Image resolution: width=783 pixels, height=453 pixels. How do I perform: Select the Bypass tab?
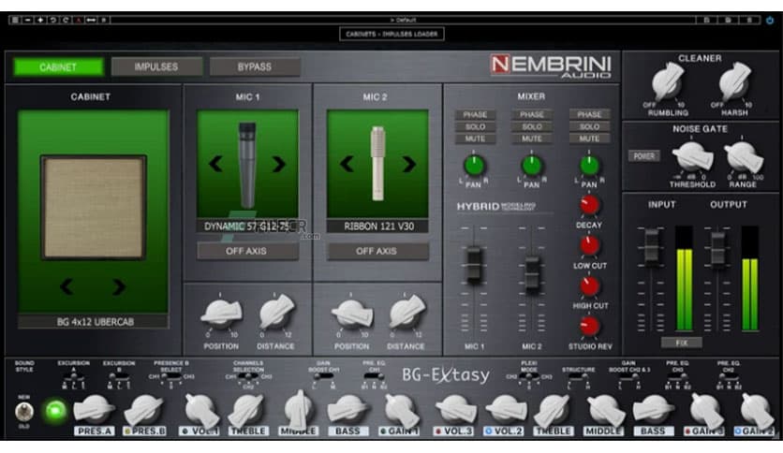point(255,66)
